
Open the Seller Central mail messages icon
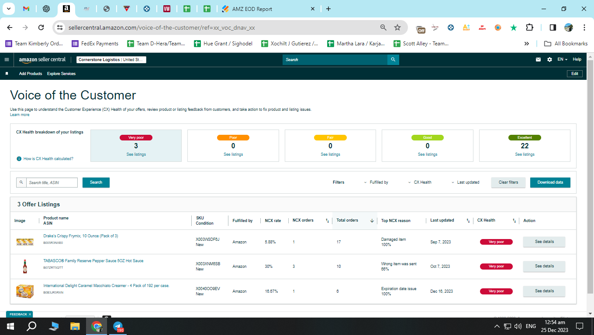click(x=538, y=60)
